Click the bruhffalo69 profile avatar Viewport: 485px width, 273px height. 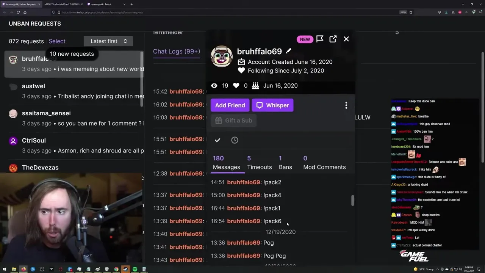pyautogui.click(x=222, y=57)
